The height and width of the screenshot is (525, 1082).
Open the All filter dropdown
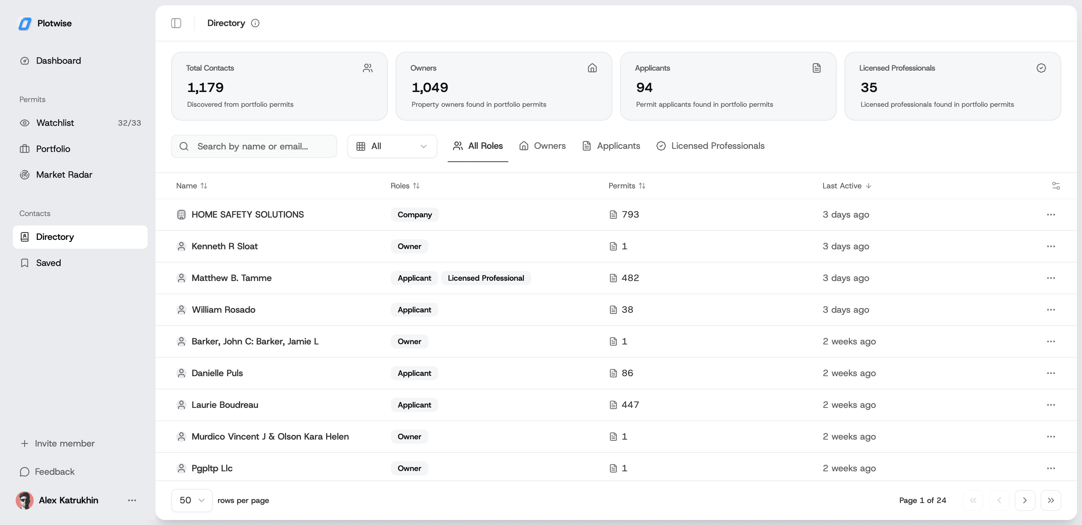tap(392, 146)
